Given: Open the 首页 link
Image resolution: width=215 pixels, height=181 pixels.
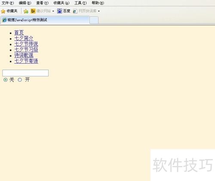Looking at the screenshot, I should [x=19, y=33].
